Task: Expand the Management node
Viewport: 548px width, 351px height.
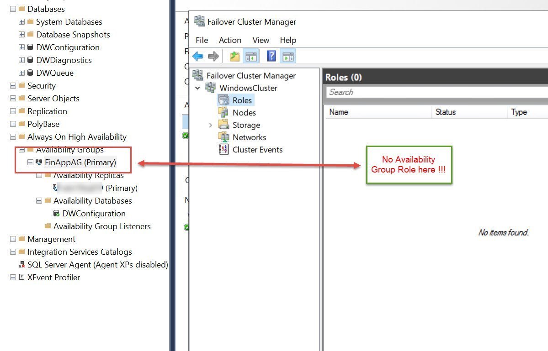Action: point(13,239)
